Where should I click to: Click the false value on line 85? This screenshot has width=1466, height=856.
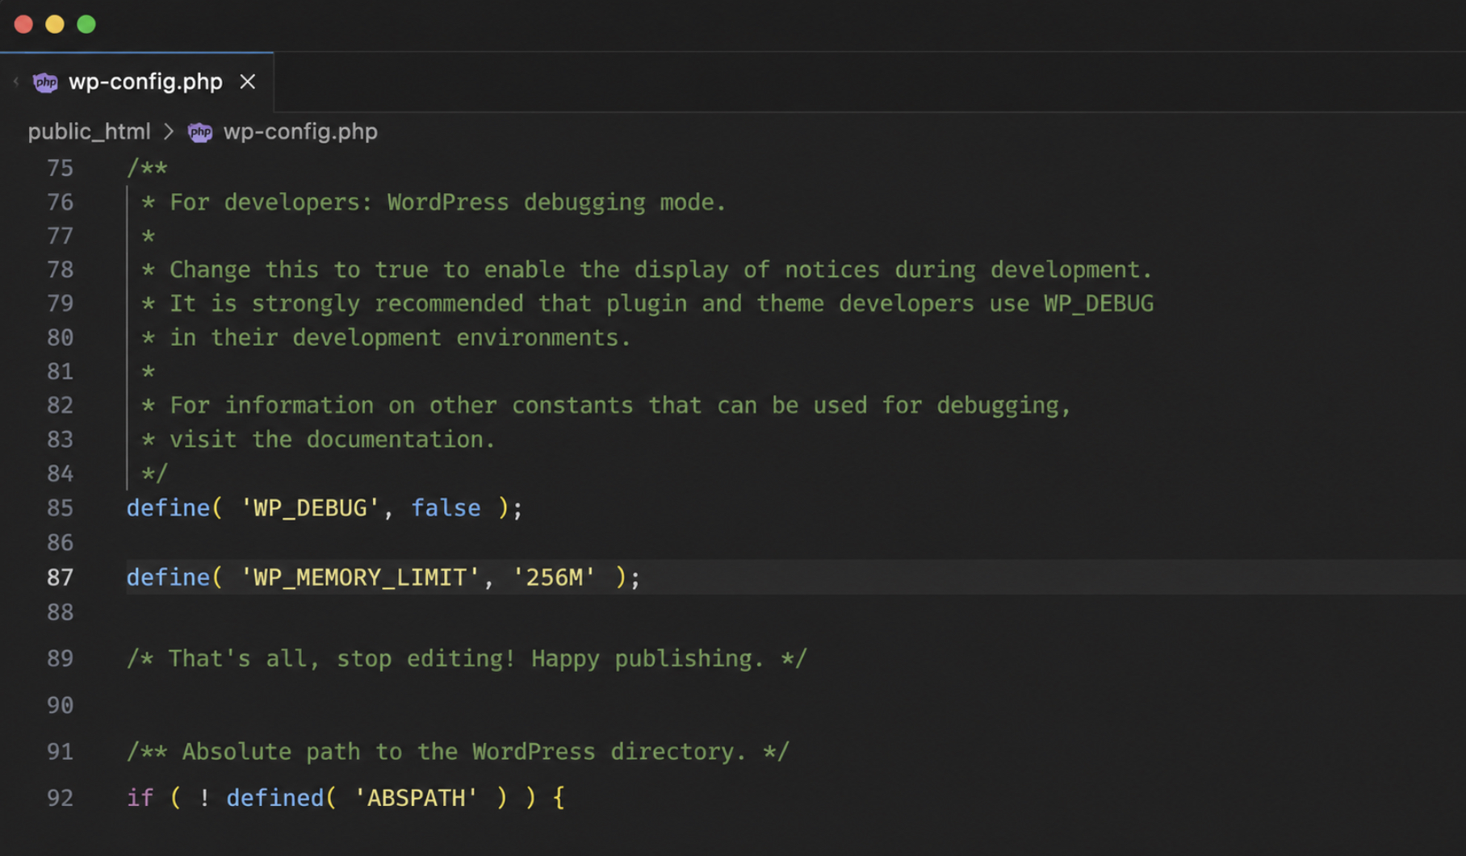446,508
